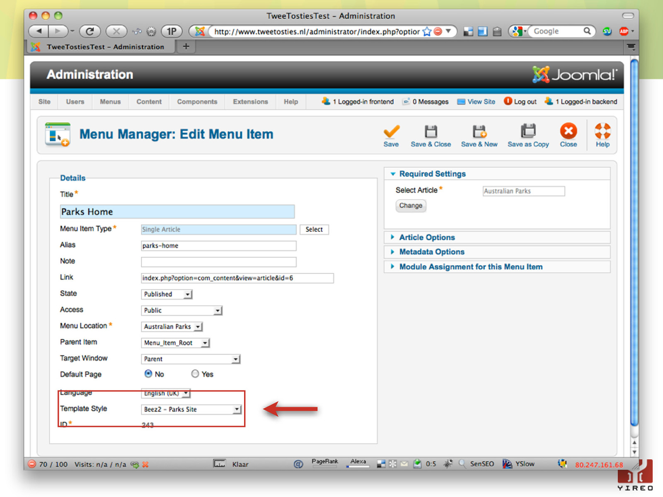Click the StumbleUpon toolbar icon
Screen dimensions: 663x497
[607, 31]
